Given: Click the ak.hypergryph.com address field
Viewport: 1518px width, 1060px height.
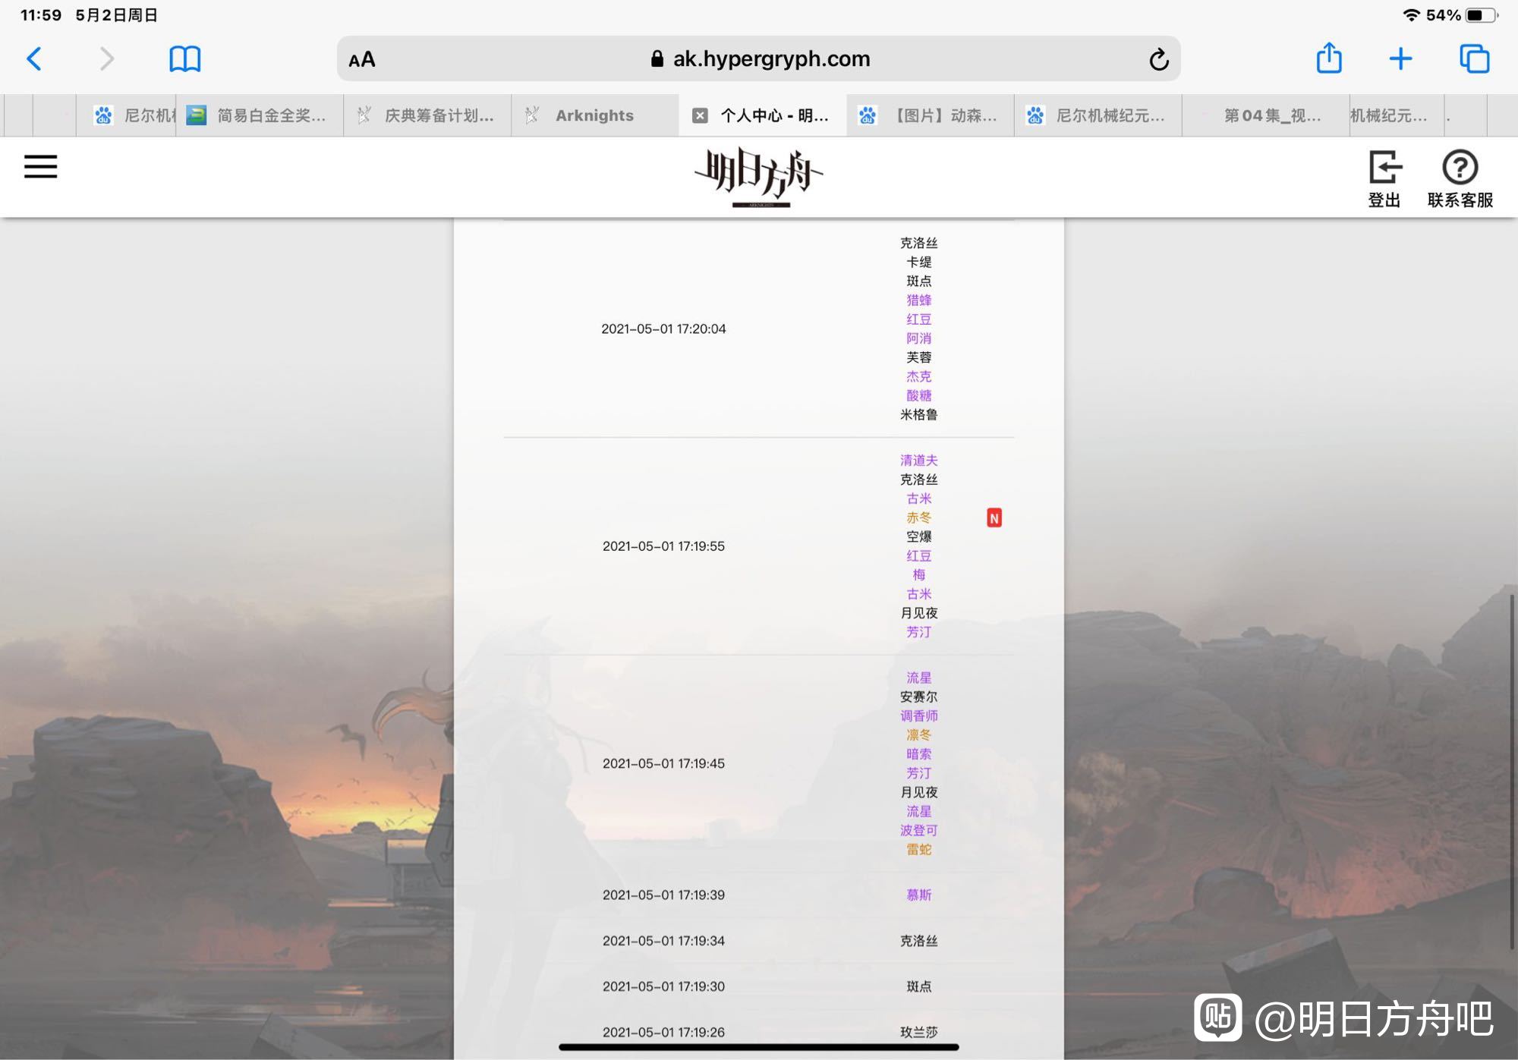Looking at the screenshot, I should (x=758, y=58).
